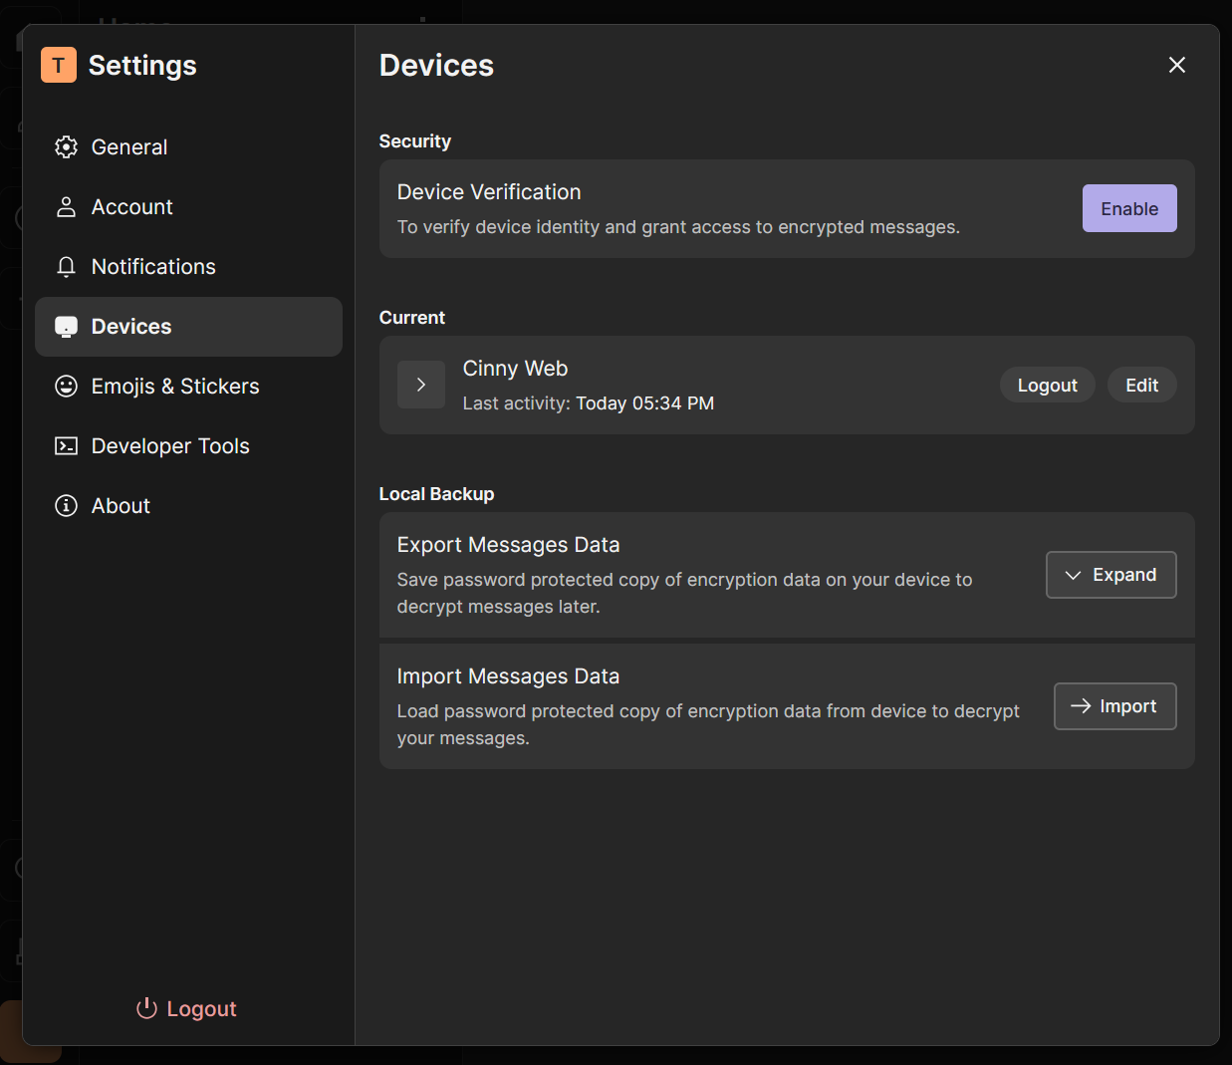Collapse the Expand dropdown chevron

(x=1074, y=575)
